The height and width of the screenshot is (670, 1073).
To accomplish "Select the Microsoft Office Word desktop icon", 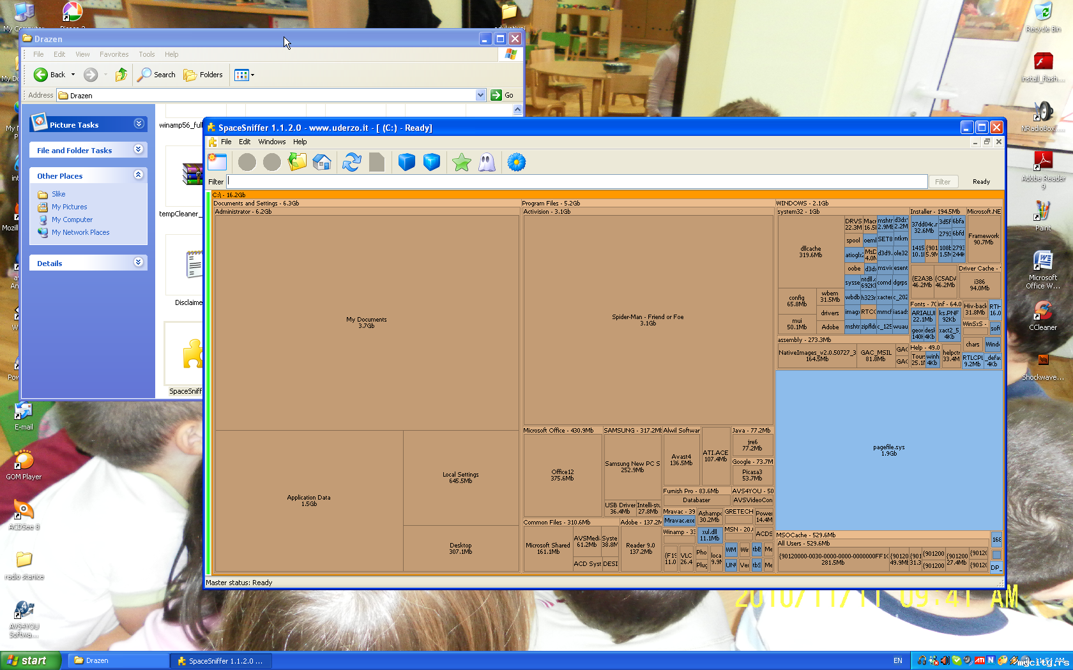I will coord(1043,269).
